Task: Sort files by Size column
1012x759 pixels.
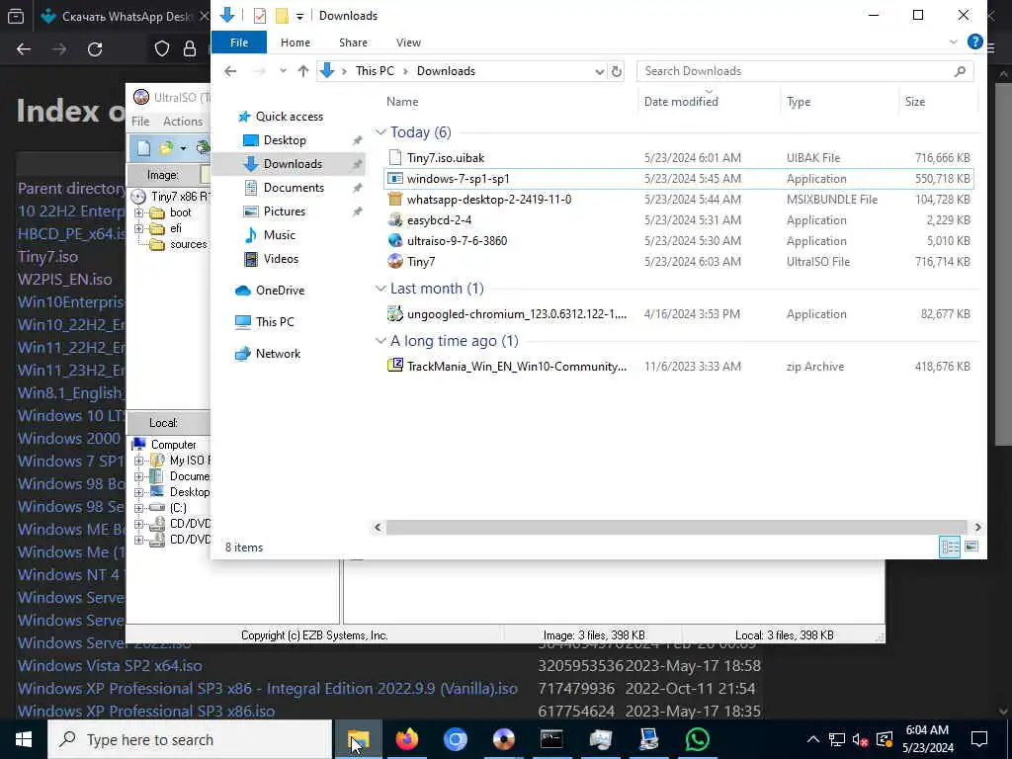Action: [x=914, y=102]
